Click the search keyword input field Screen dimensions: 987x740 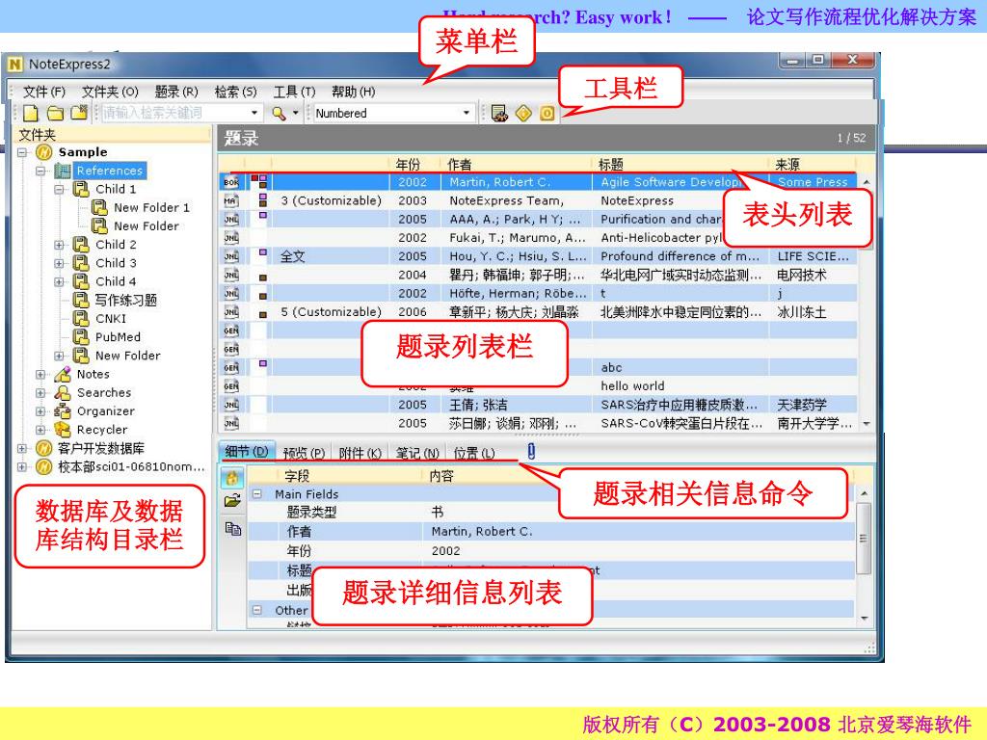pyautogui.click(x=175, y=114)
